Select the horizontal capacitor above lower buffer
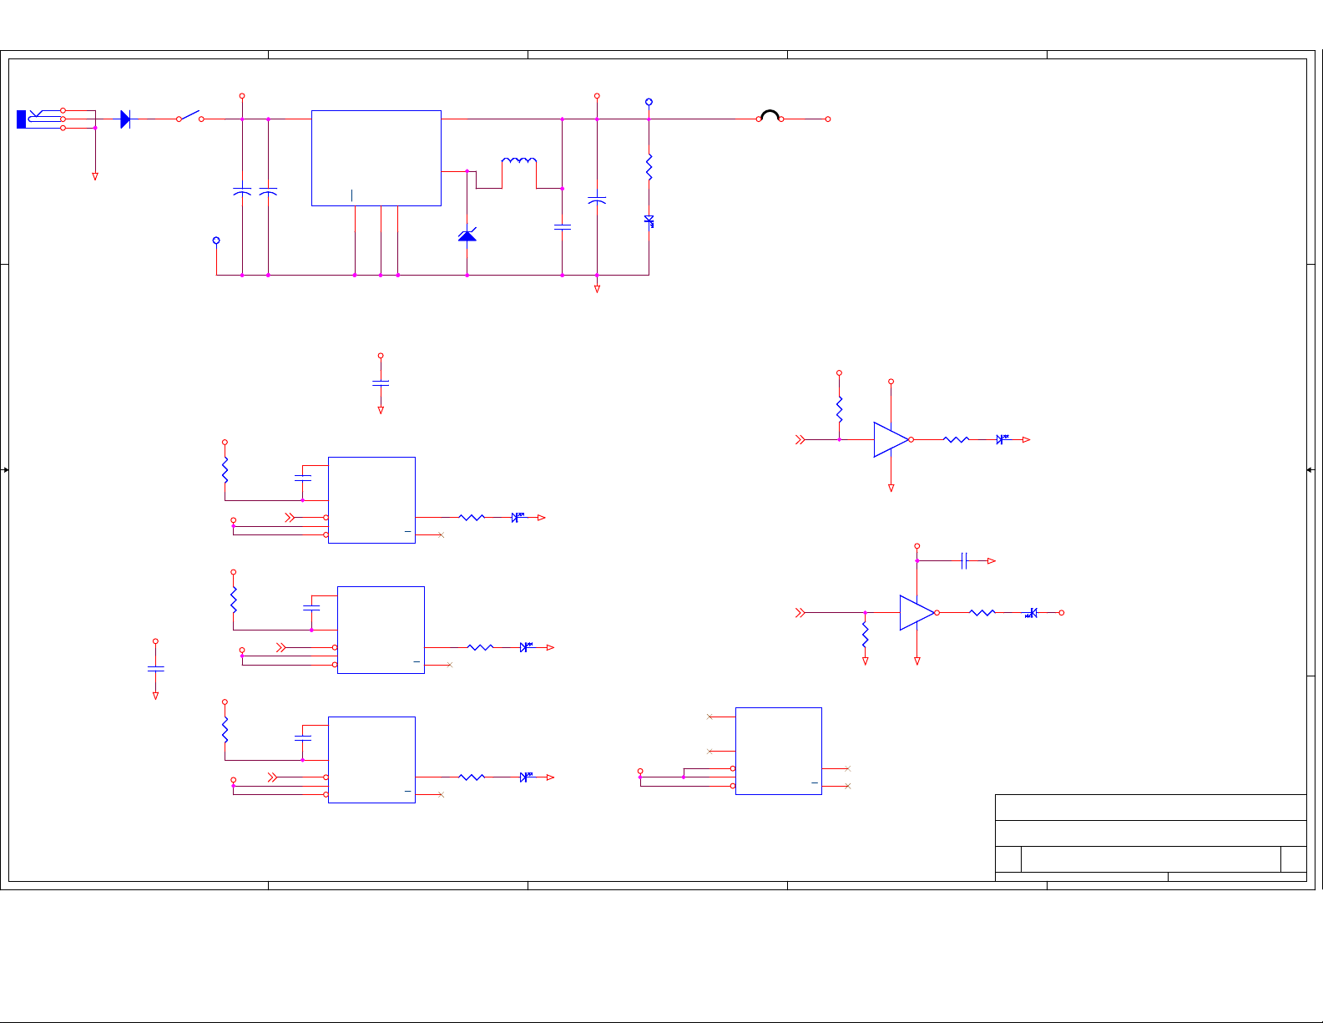 point(964,561)
